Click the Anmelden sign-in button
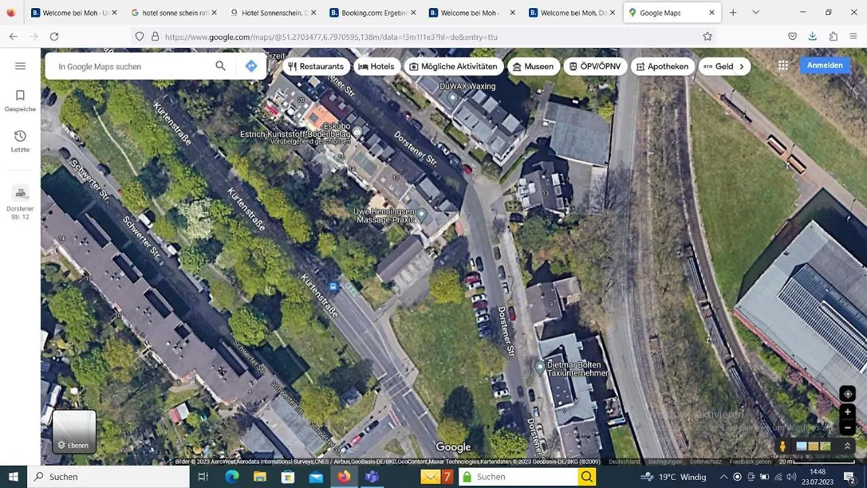This screenshot has width=867, height=488. (824, 66)
